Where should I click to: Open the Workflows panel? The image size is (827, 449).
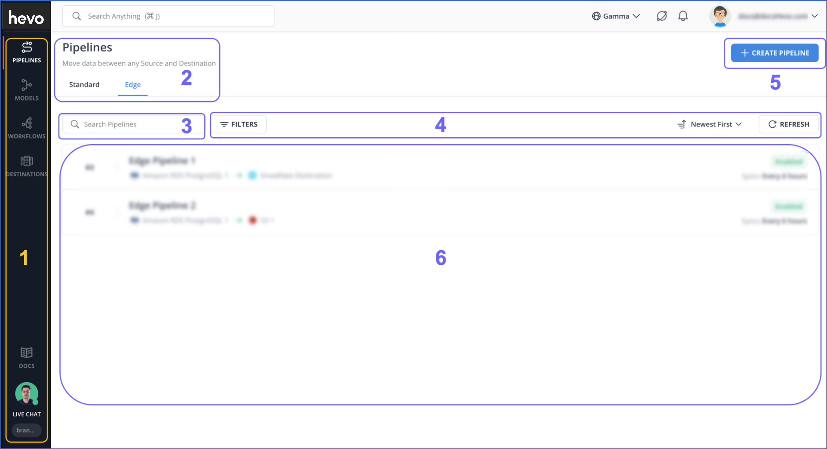click(27, 128)
